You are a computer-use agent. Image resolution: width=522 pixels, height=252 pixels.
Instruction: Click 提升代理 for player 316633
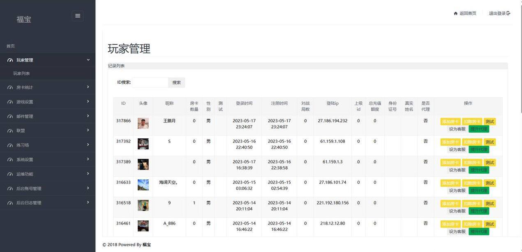(x=479, y=190)
